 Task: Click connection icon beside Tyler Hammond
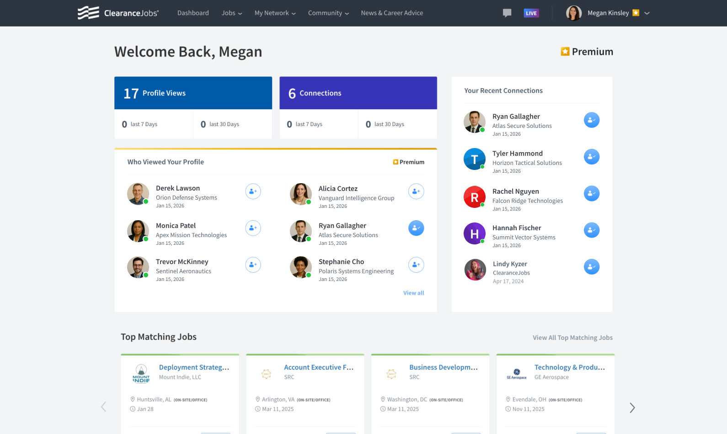click(x=592, y=157)
